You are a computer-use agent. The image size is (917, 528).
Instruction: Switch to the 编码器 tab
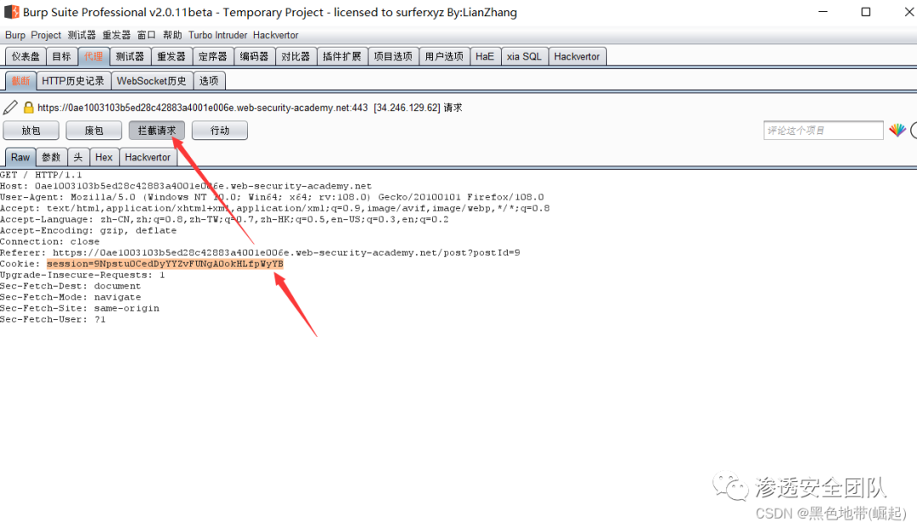(x=254, y=57)
